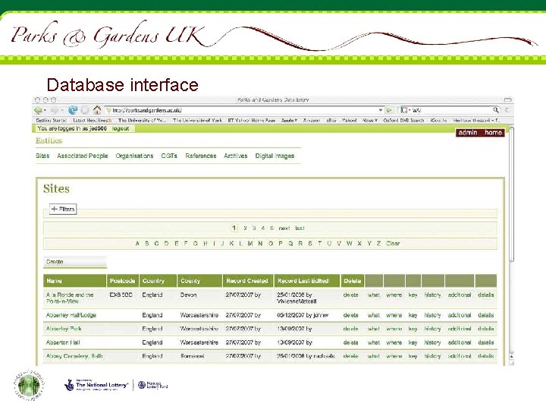Click the next page link
Image resolution: width=546 pixels, height=410 pixels.
point(284,229)
